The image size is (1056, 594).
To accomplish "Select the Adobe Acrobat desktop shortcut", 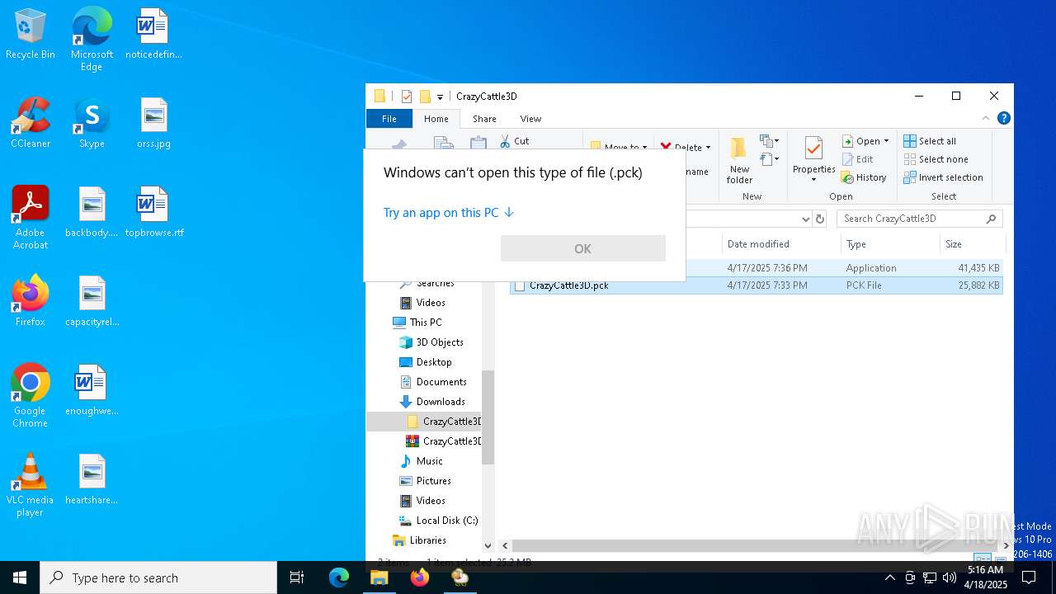I will tap(31, 218).
